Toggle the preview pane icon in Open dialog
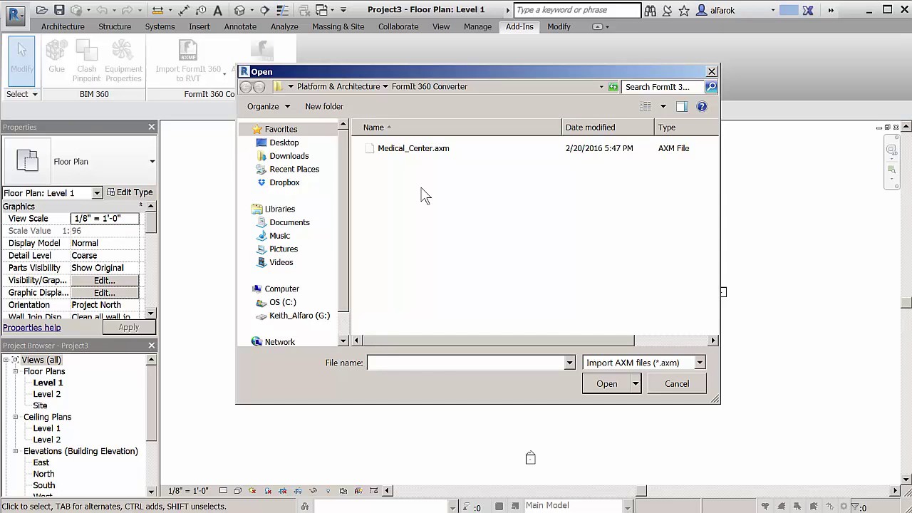Image resolution: width=912 pixels, height=513 pixels. tap(681, 106)
